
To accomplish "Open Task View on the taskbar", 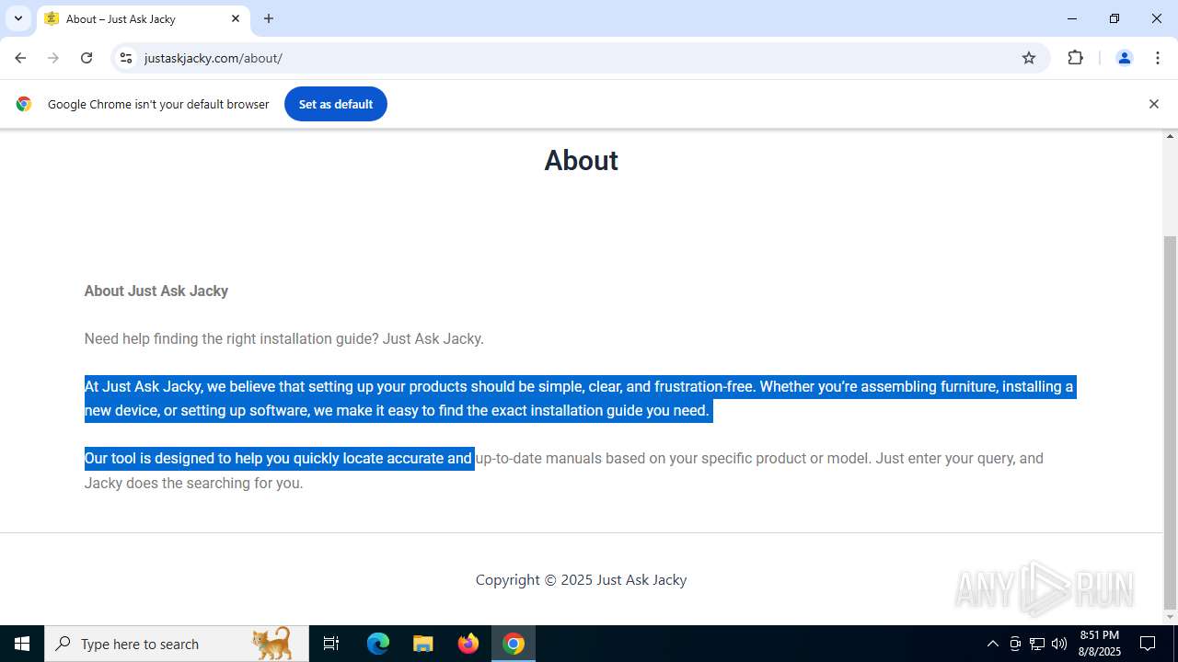I will pyautogui.click(x=331, y=644).
